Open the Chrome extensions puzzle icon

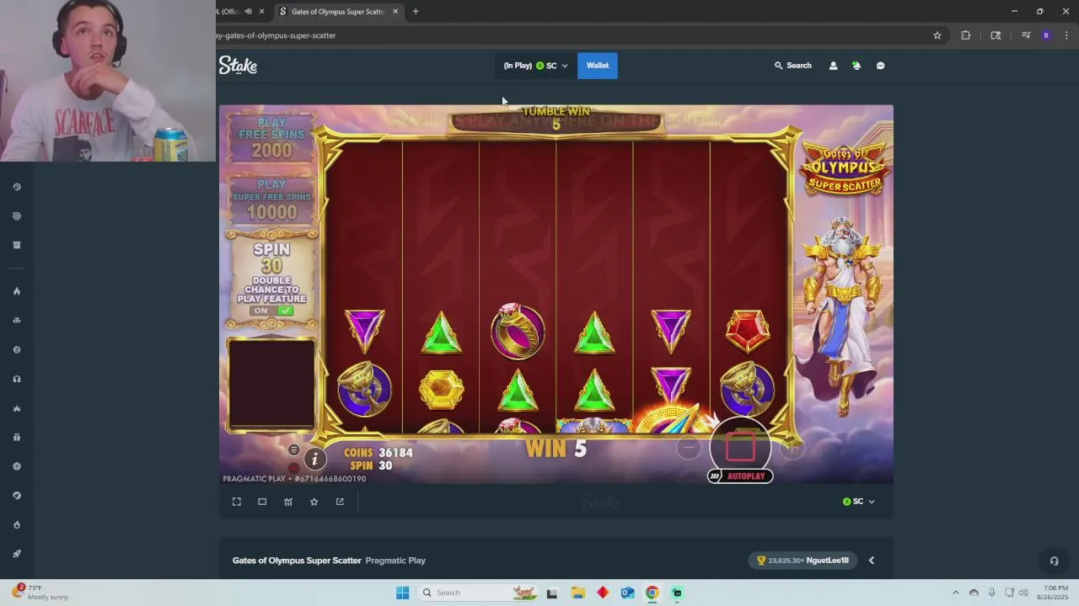click(x=966, y=35)
